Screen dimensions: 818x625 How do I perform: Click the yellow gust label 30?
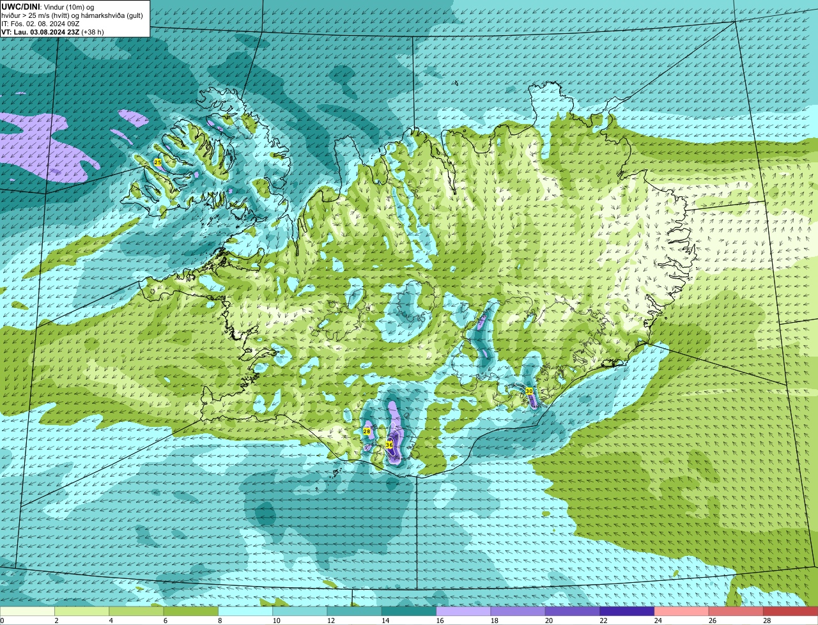pyautogui.click(x=529, y=390)
